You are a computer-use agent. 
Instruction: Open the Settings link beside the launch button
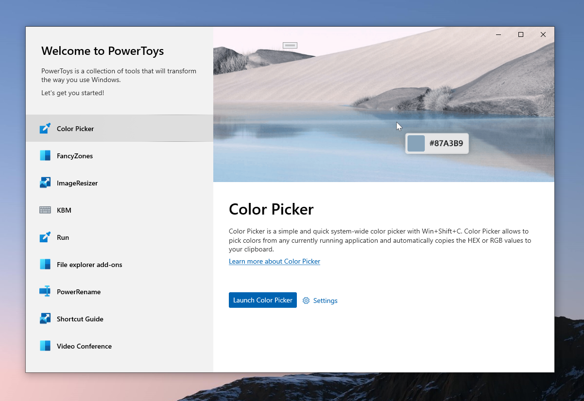(320, 301)
